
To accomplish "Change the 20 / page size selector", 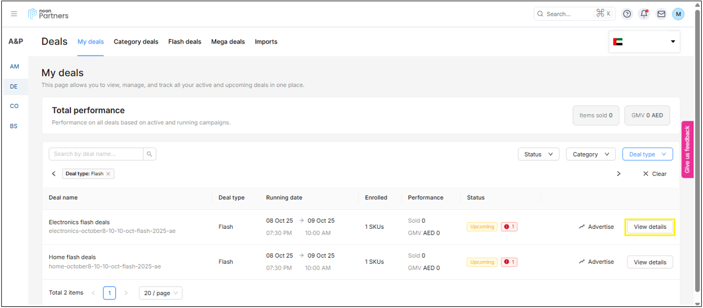I will pos(160,293).
